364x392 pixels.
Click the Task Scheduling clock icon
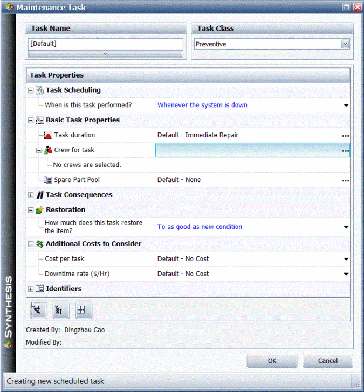(39, 90)
